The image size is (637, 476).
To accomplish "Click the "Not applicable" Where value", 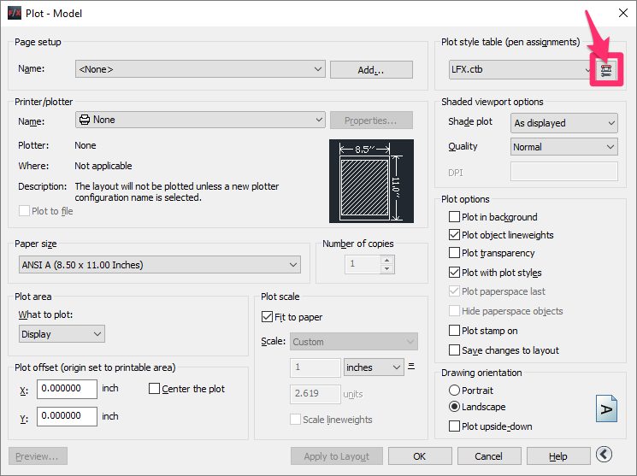I will pos(103,166).
